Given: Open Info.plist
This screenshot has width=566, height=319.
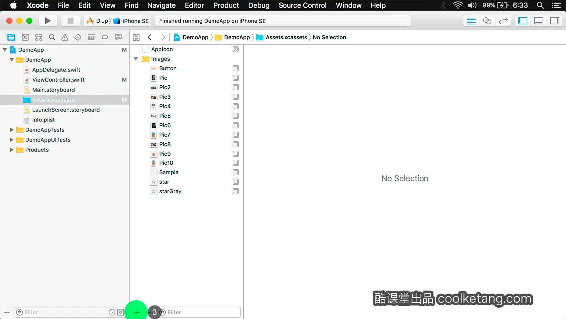Looking at the screenshot, I should pyautogui.click(x=43, y=120).
